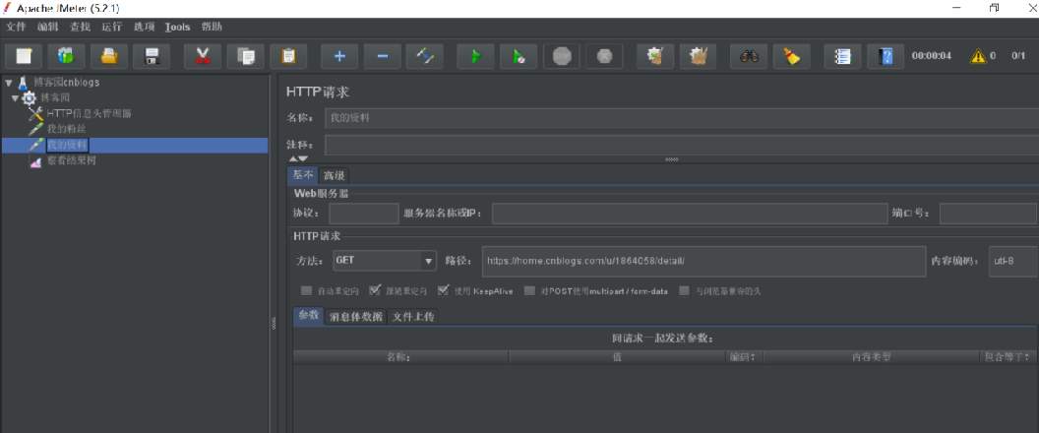Expand all nodes with the plus icon
This screenshot has width=1039, height=433.
(339, 56)
